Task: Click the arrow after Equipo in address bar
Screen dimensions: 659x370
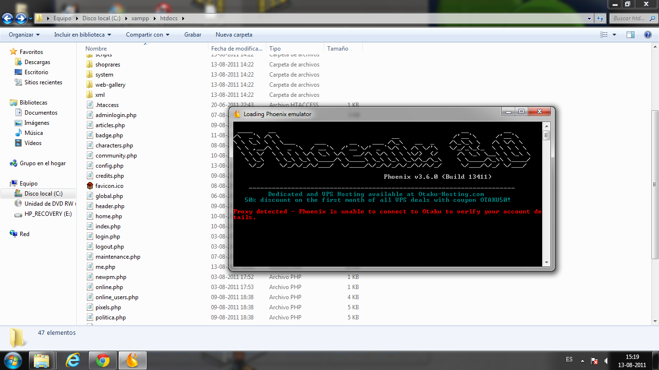Action: tap(76, 18)
